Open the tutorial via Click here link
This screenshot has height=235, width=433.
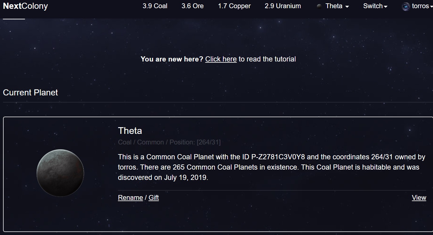click(221, 59)
